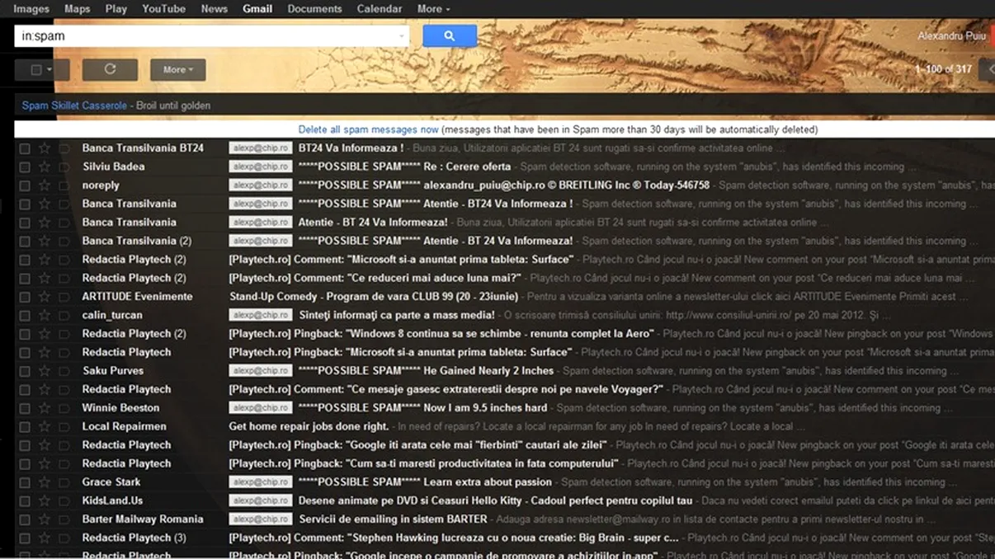Viewport: 995px width, 559px height.
Task: Open Get home repair jobs done email
Action: 309,426
